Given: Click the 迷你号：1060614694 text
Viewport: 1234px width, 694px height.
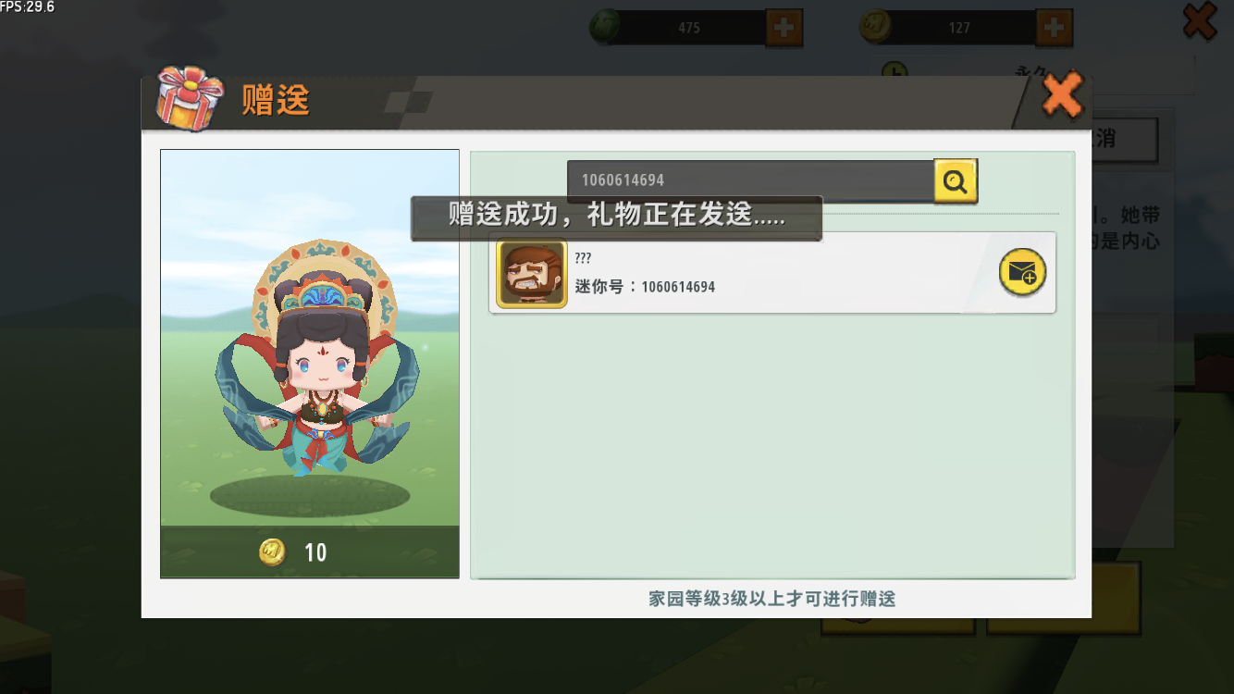Looking at the screenshot, I should [645, 287].
